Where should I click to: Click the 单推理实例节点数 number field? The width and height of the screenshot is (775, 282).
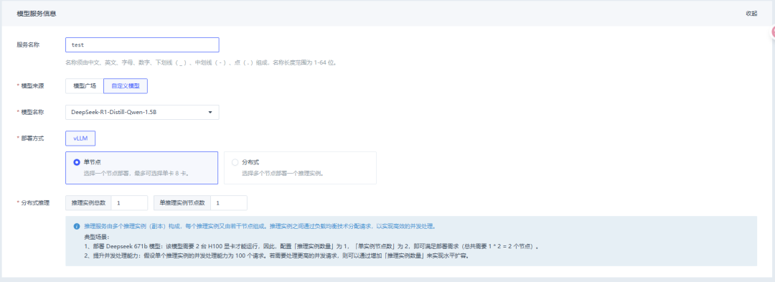[x=229, y=203]
